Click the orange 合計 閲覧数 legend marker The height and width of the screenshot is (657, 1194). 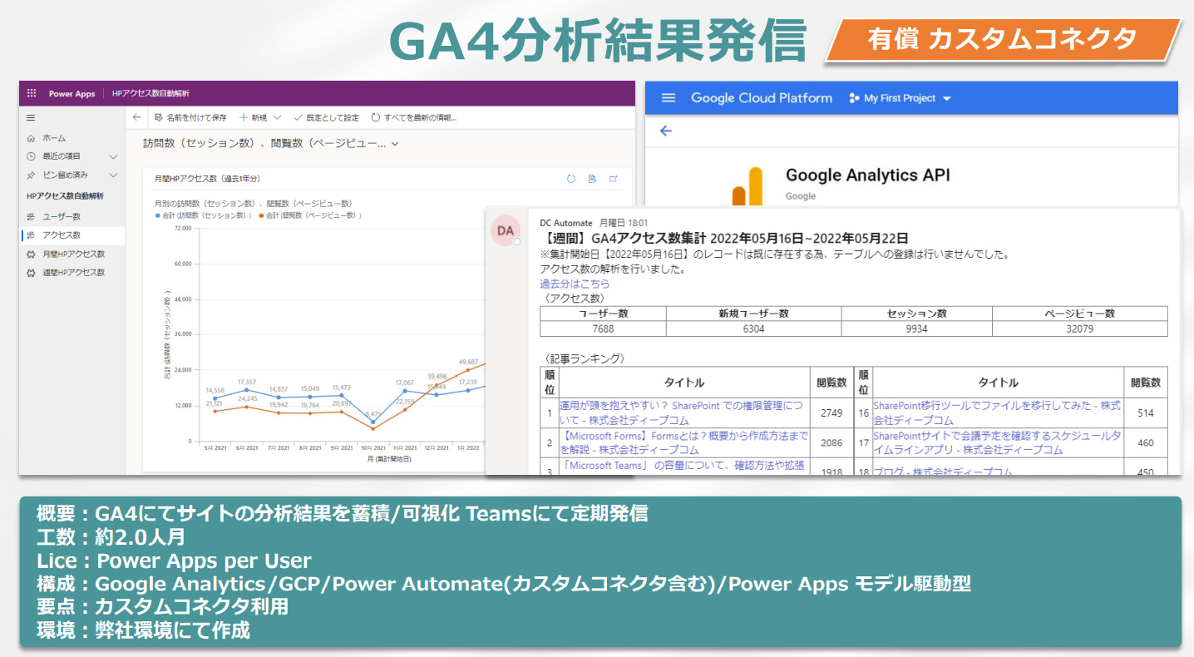(261, 215)
